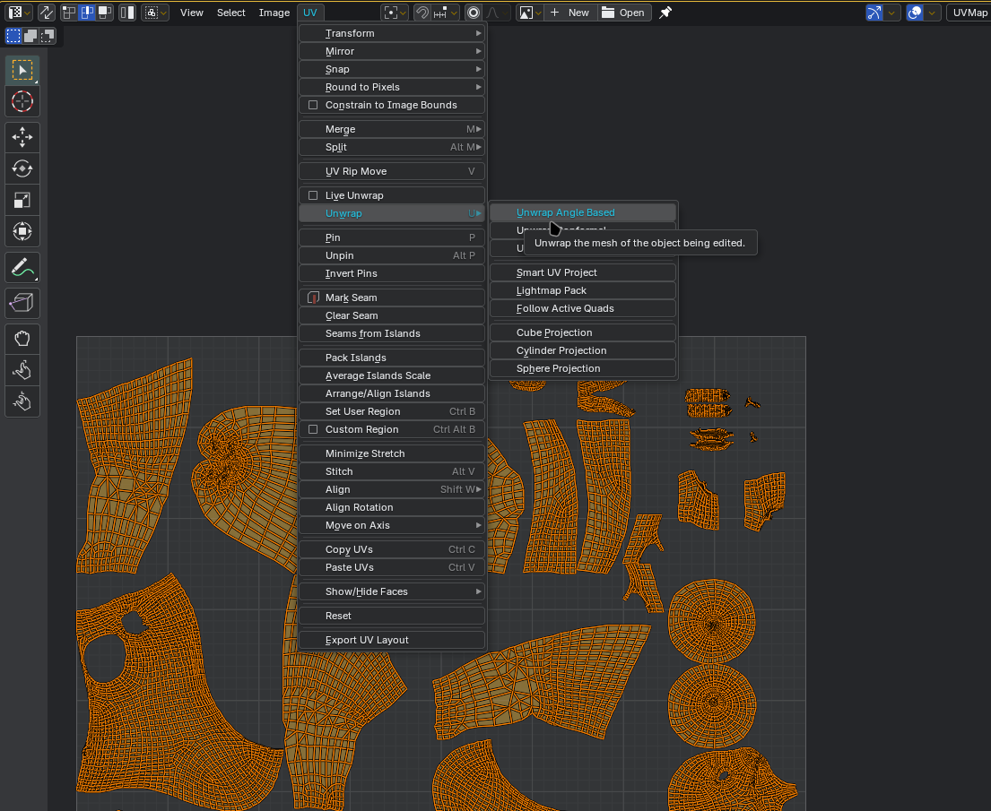Toggle snapping magnet icon

tap(422, 13)
